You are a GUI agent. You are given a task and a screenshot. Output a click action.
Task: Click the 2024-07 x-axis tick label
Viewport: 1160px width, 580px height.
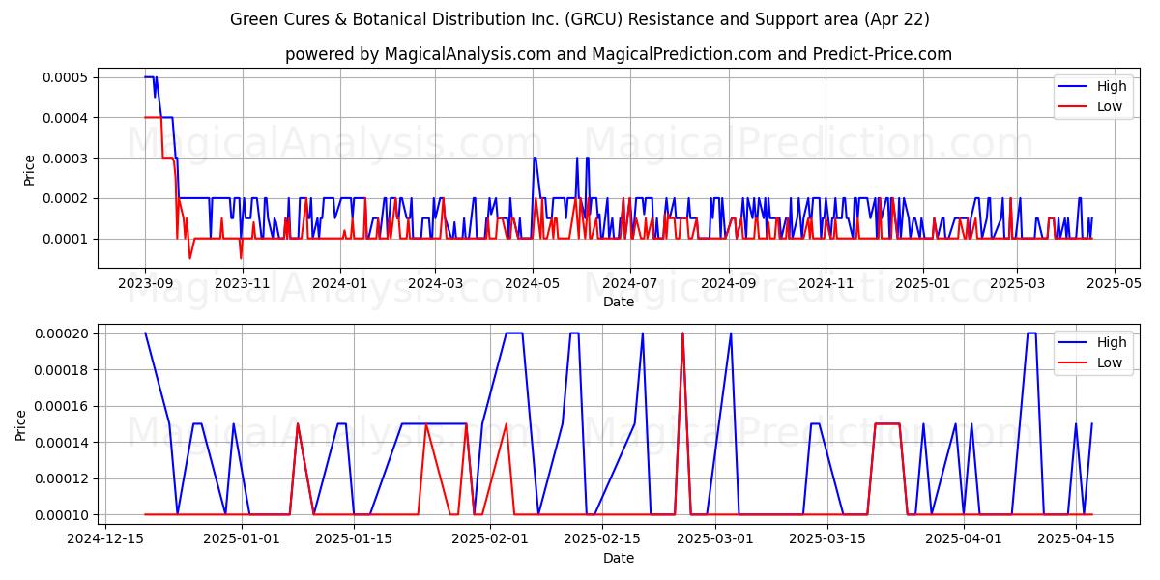click(x=629, y=283)
